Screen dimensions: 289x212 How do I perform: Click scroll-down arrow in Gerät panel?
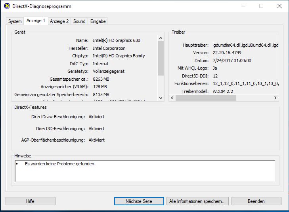point(161,98)
